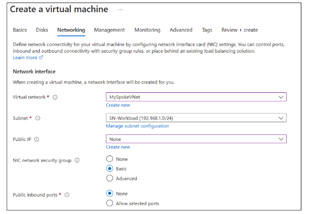Viewport: 310px width, 214px height.
Task: Go to the Review + create tab
Action: tap(239, 30)
